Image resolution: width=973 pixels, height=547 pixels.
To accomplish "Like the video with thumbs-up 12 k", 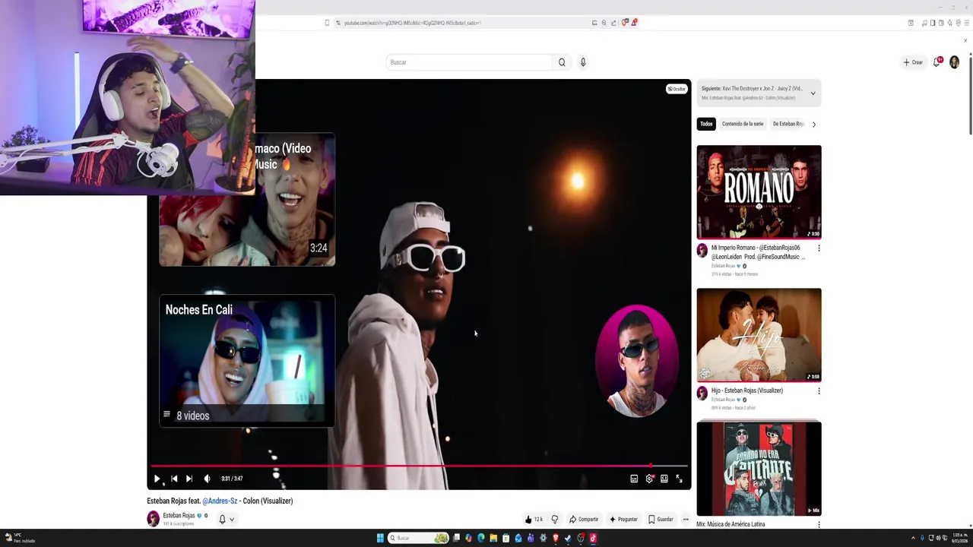I will point(534,520).
